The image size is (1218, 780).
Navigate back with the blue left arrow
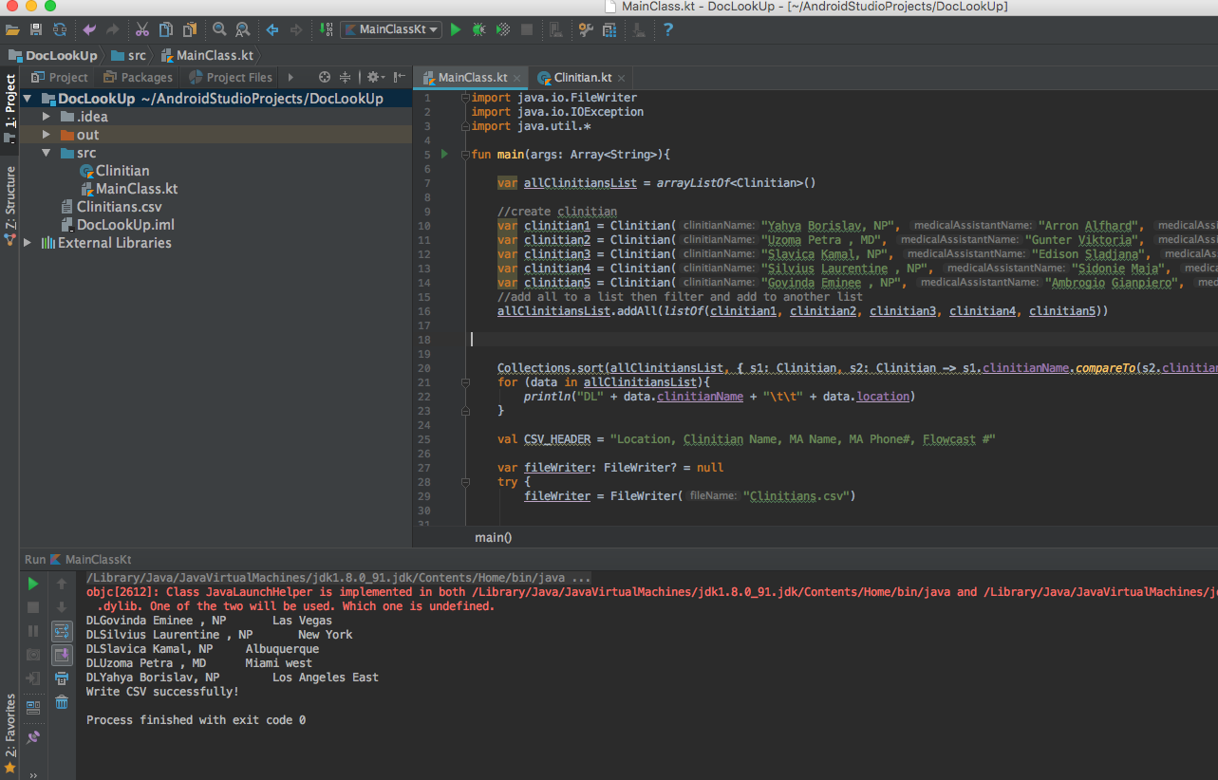pyautogui.click(x=272, y=30)
